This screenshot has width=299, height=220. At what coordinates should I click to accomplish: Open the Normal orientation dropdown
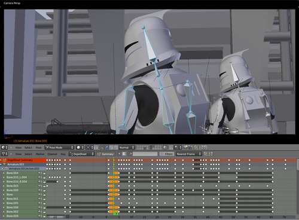pyautogui.click(x=127, y=148)
